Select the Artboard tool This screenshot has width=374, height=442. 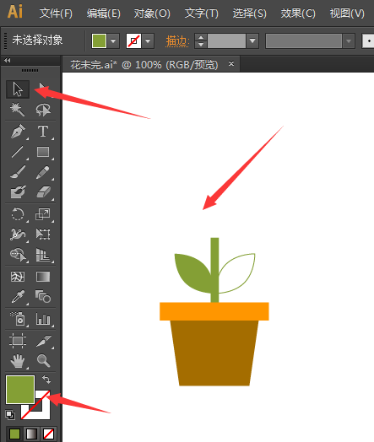pyautogui.click(x=18, y=341)
